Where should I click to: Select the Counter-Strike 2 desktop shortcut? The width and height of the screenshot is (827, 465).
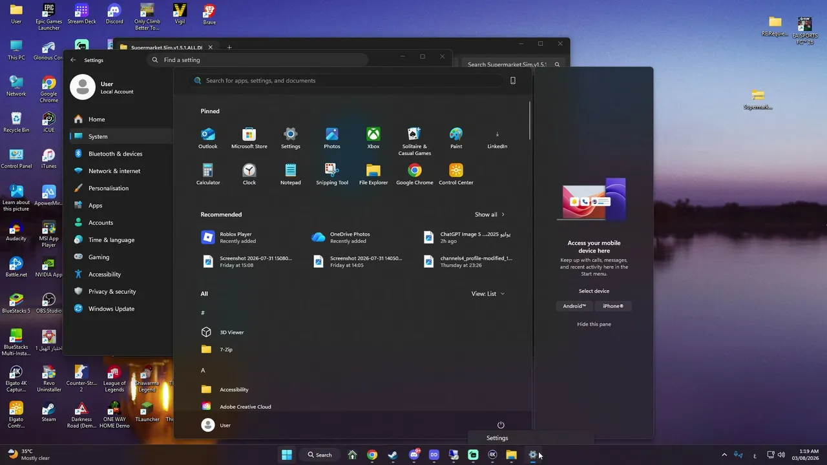pyautogui.click(x=81, y=379)
